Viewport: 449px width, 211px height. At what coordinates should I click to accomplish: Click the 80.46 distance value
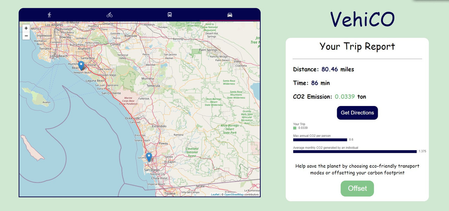click(x=330, y=70)
